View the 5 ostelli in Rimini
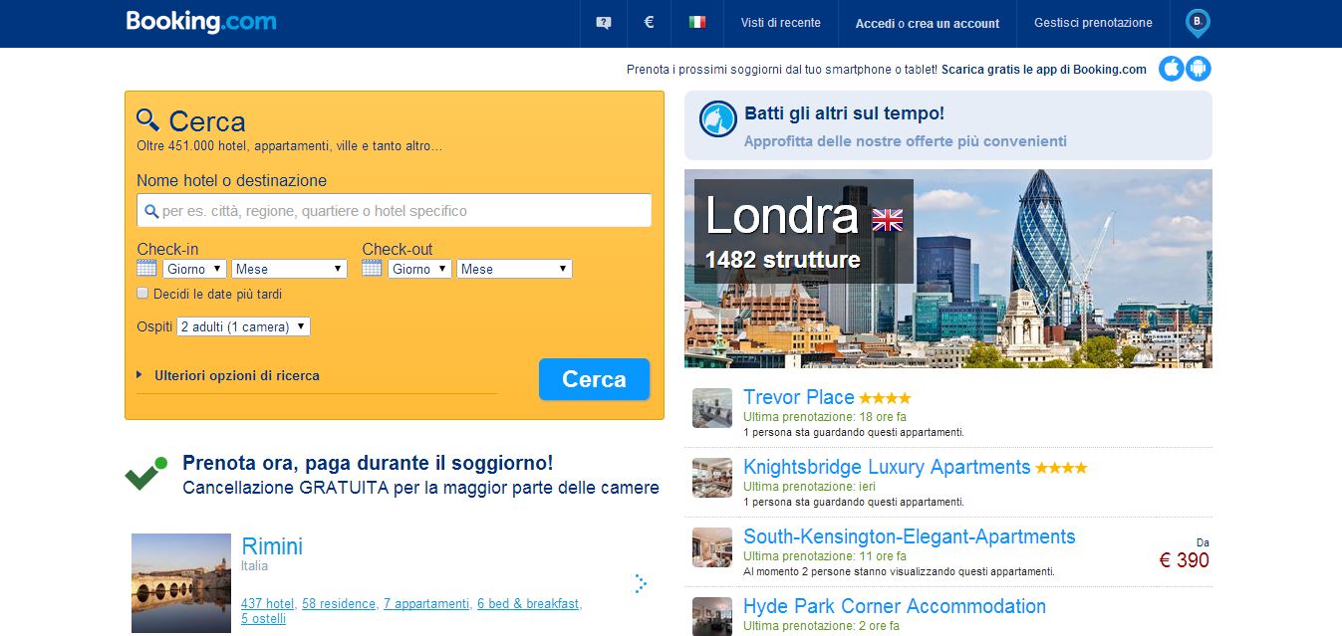Image resolution: width=1342 pixels, height=636 pixels. (263, 619)
